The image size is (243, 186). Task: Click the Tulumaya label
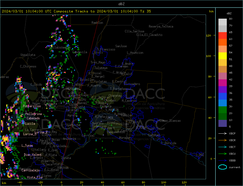pos(101,68)
